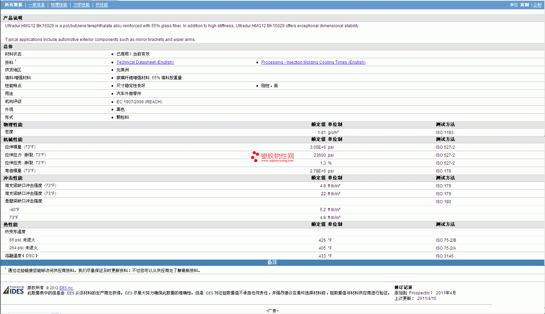The image size is (545, 314).
Task: Open Technical Datasheet (English) link
Action: (145, 62)
